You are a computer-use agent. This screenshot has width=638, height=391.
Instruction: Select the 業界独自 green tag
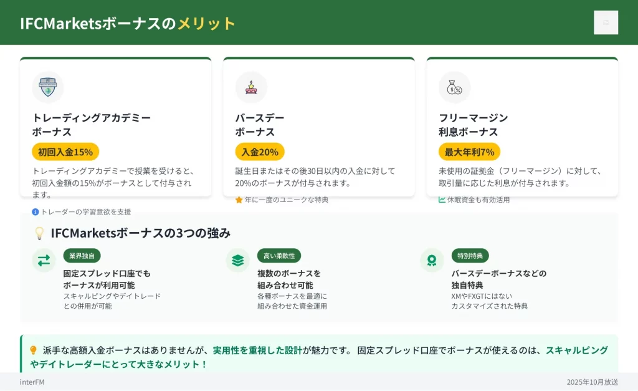tap(82, 256)
